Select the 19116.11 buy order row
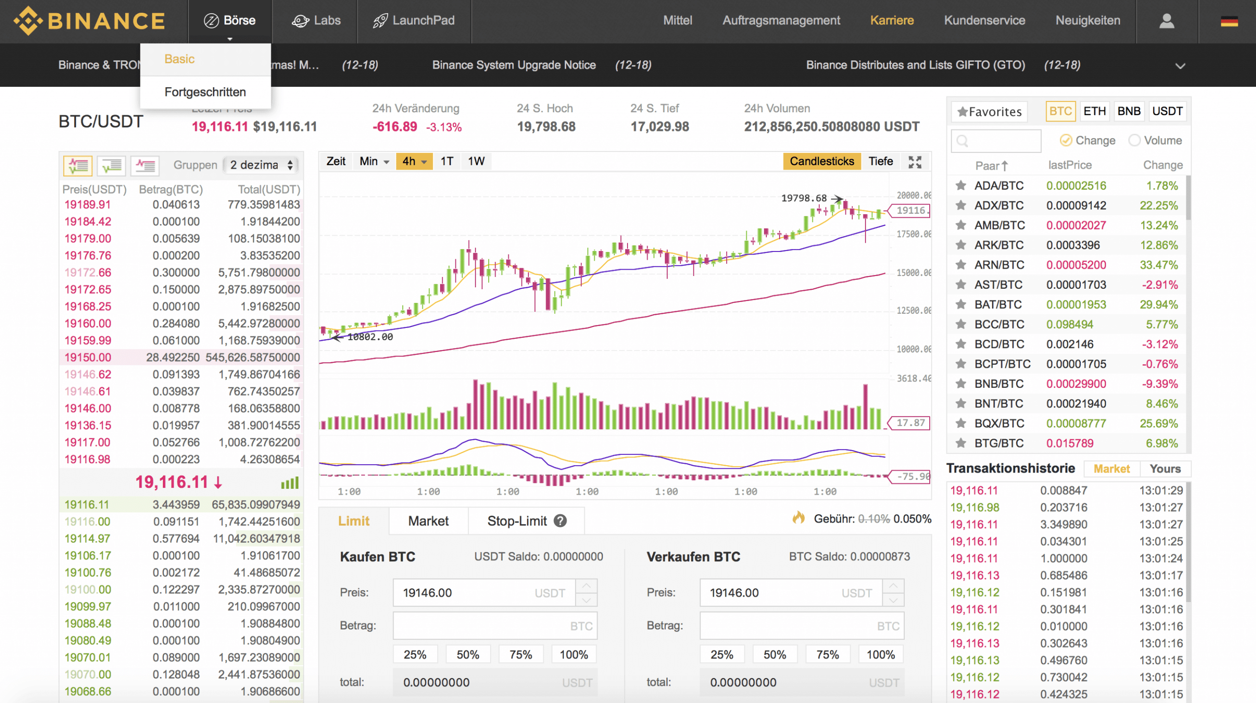The height and width of the screenshot is (703, 1256). click(x=181, y=504)
